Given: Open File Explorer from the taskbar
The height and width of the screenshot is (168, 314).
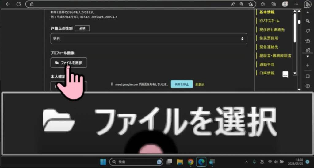Looking at the screenshot, I should click(180, 162).
